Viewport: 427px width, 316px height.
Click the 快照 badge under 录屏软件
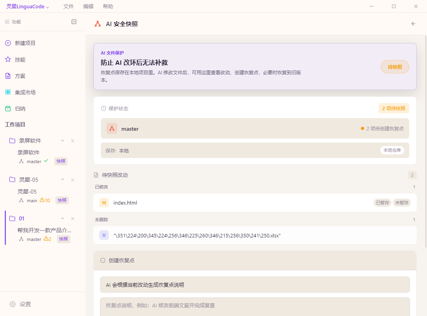(x=61, y=162)
